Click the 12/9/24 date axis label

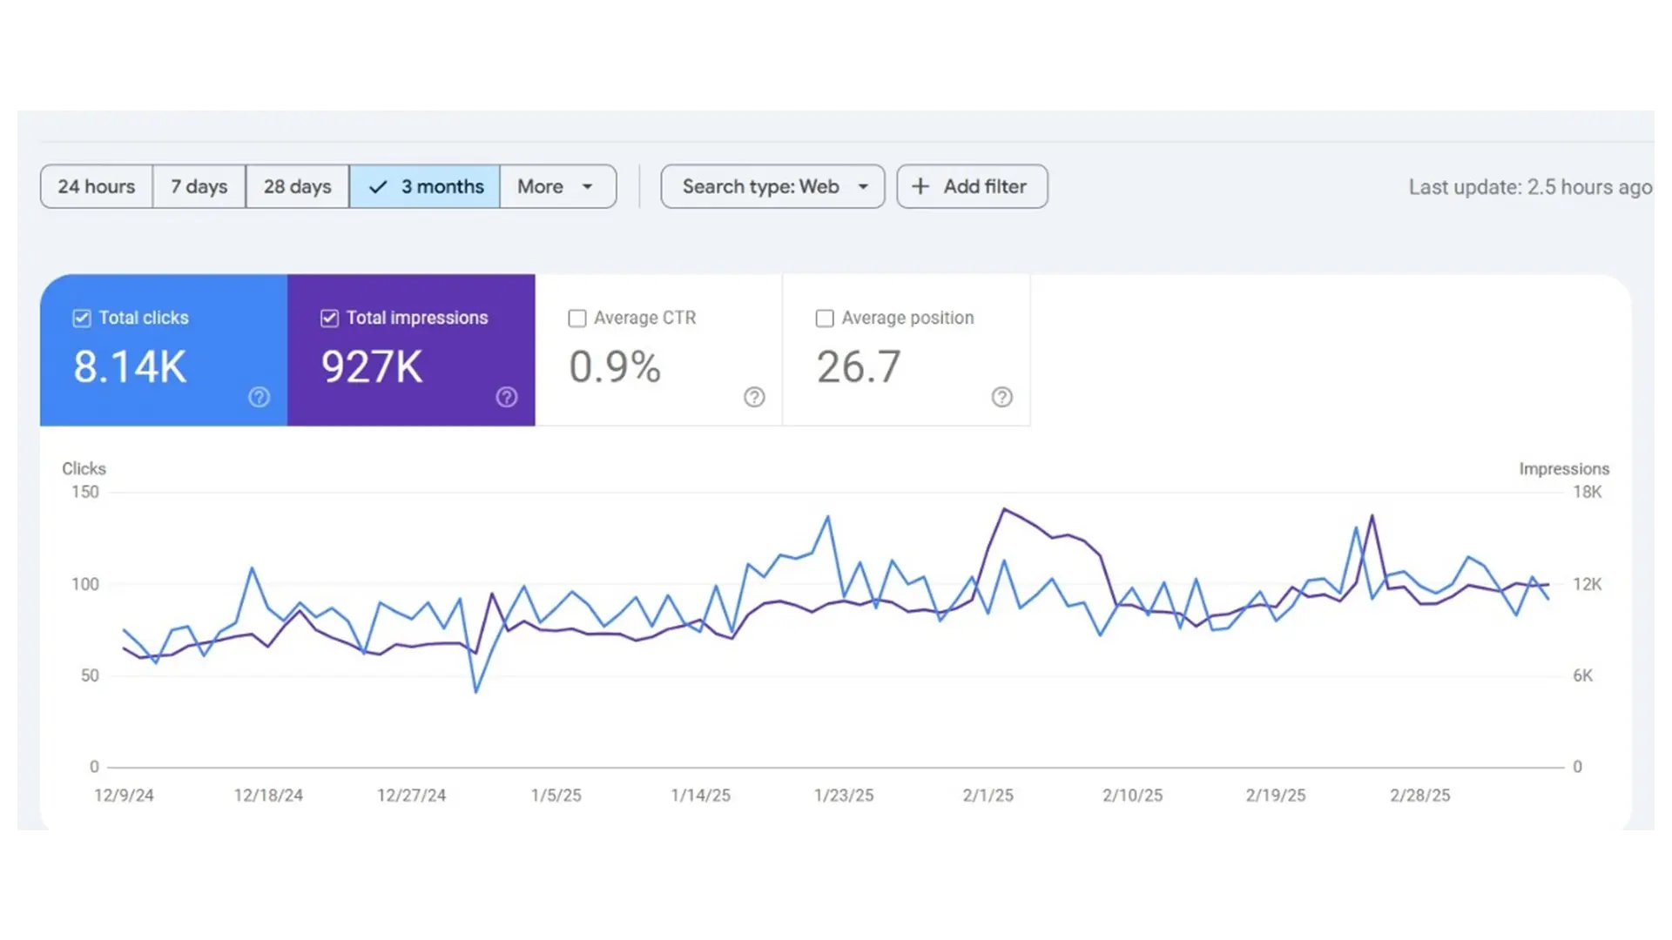tap(124, 796)
